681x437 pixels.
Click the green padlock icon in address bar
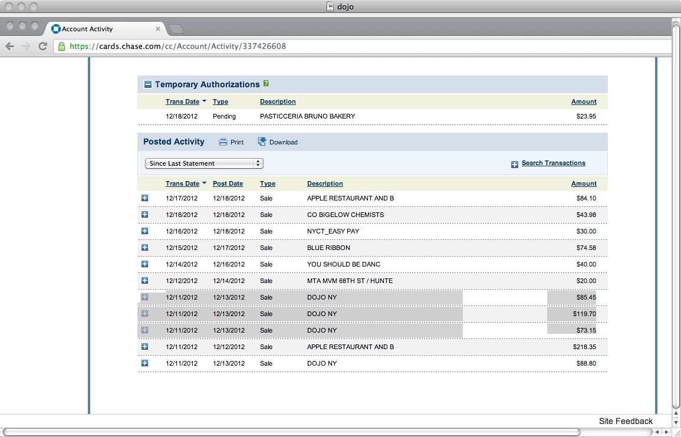click(61, 46)
